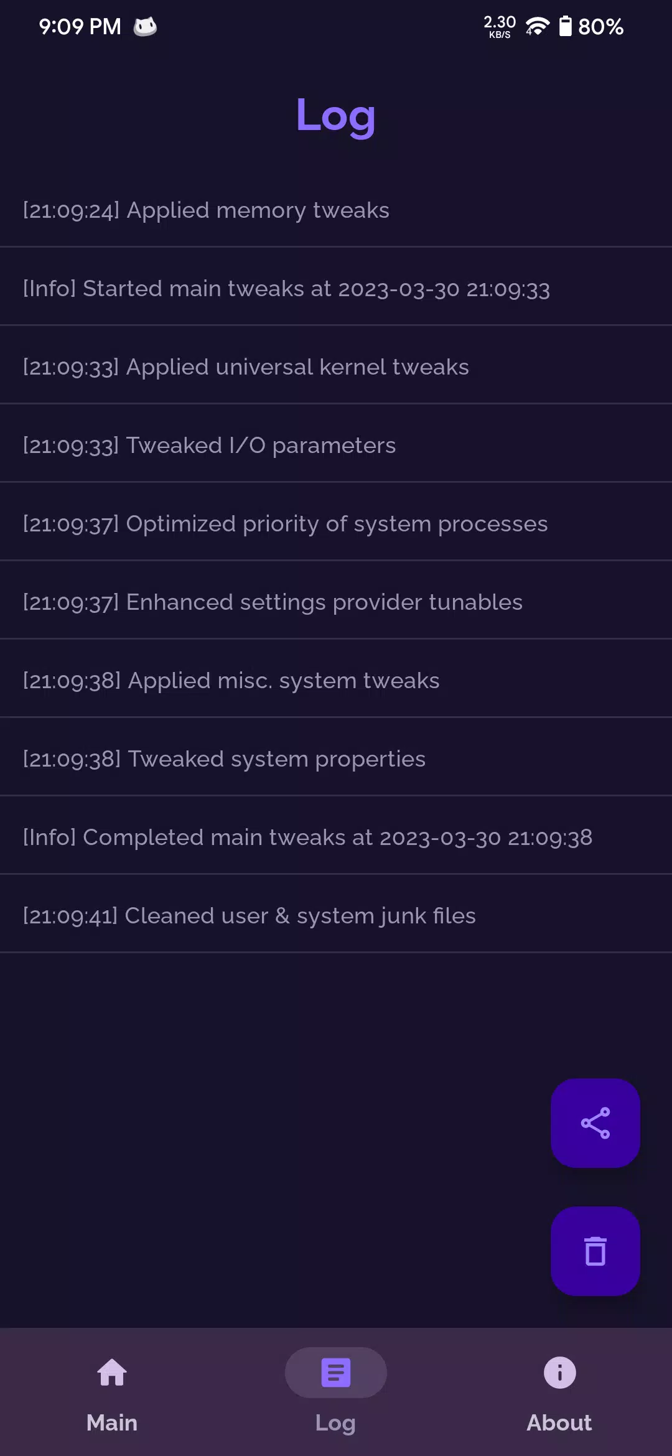672x1456 pixels.
Task: Tap the Tweaked I/O parameters entry
Action: click(x=336, y=446)
